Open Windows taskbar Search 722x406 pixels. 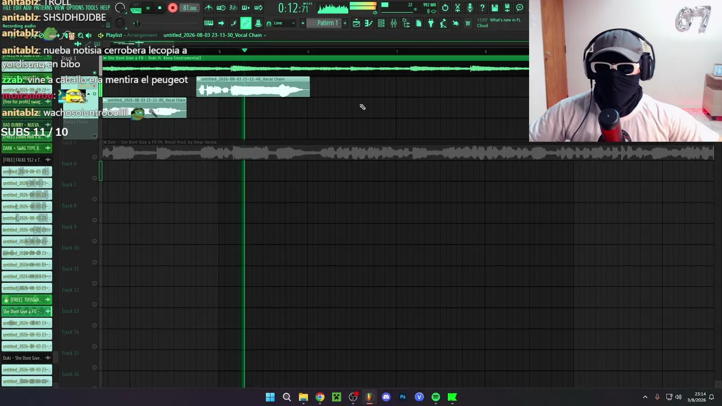click(287, 397)
